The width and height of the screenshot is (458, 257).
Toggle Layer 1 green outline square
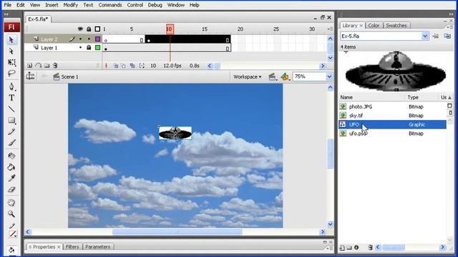coord(98,48)
